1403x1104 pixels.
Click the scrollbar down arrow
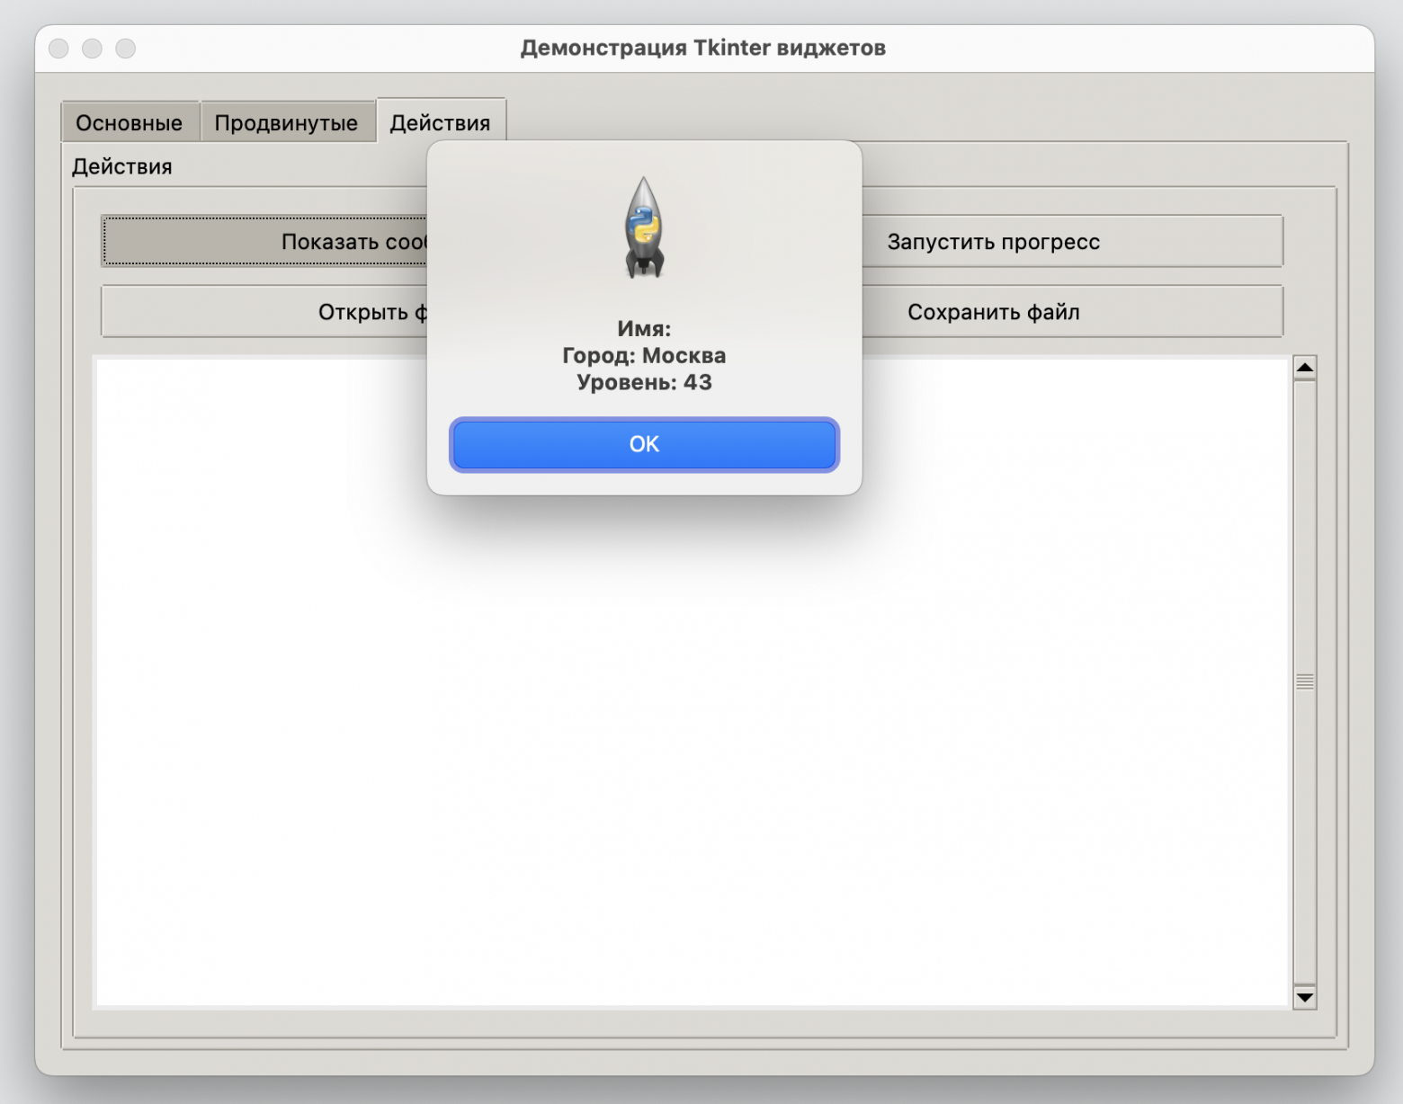pyautogui.click(x=1305, y=997)
